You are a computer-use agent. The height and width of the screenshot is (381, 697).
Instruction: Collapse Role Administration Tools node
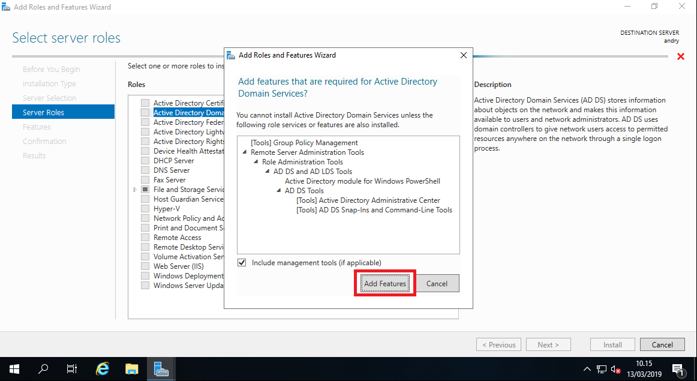pos(256,162)
